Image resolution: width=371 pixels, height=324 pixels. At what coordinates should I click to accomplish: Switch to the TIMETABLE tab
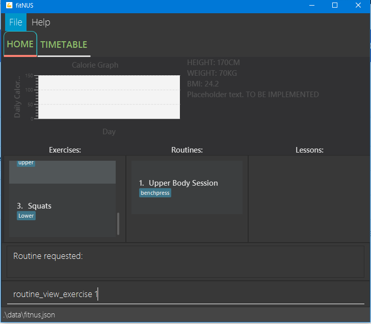[64, 45]
